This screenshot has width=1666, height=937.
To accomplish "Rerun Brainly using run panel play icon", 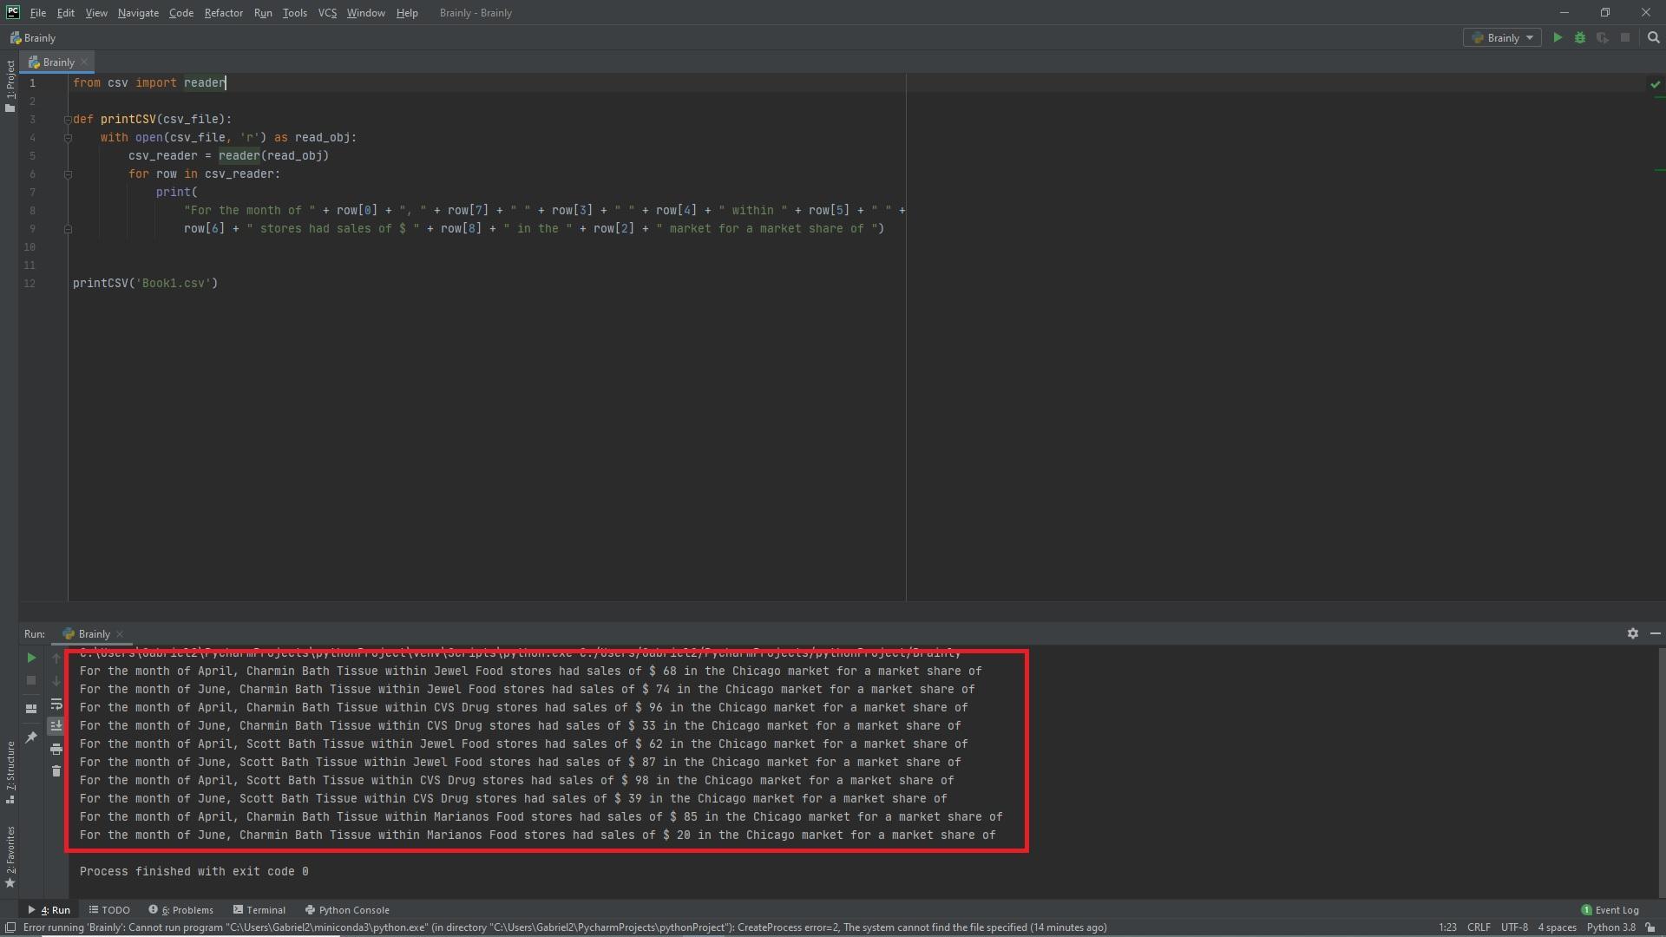I will pos(31,659).
